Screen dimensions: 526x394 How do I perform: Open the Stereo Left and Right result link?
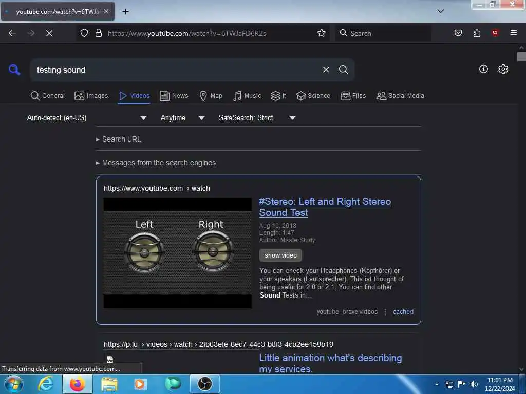point(325,207)
